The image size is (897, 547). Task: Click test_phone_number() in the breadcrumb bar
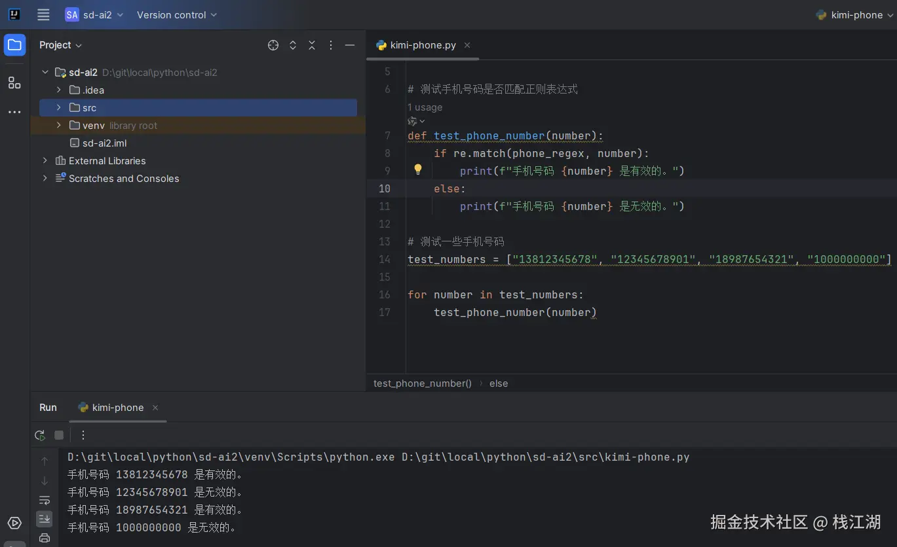pyautogui.click(x=422, y=383)
